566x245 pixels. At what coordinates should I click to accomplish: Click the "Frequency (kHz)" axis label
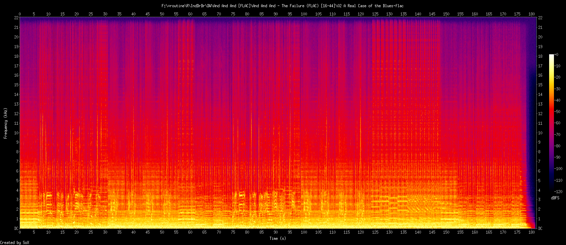point(6,123)
